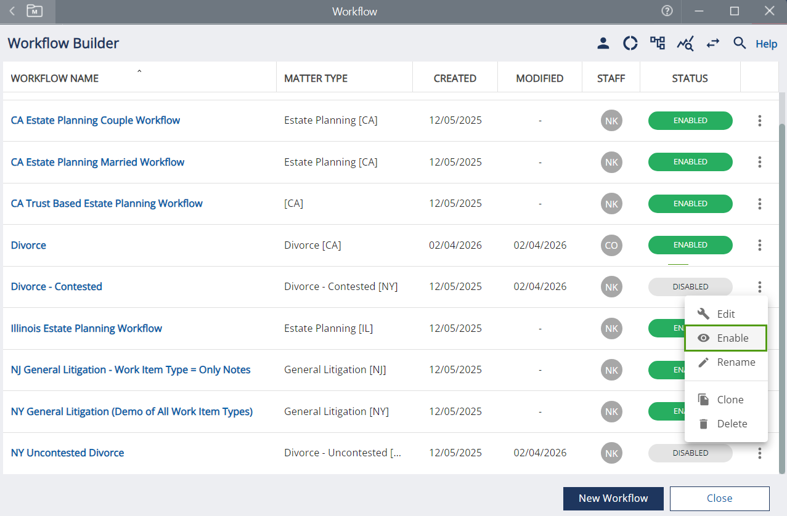Click the person icon in the toolbar

(603, 43)
